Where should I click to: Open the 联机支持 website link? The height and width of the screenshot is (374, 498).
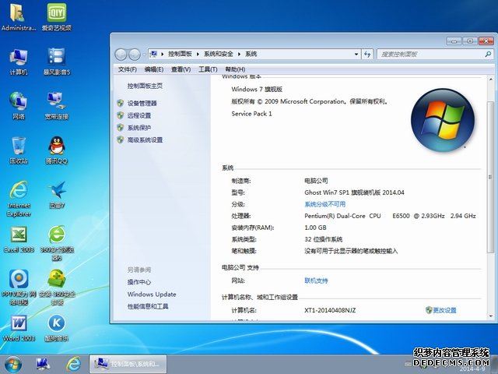[x=316, y=280]
